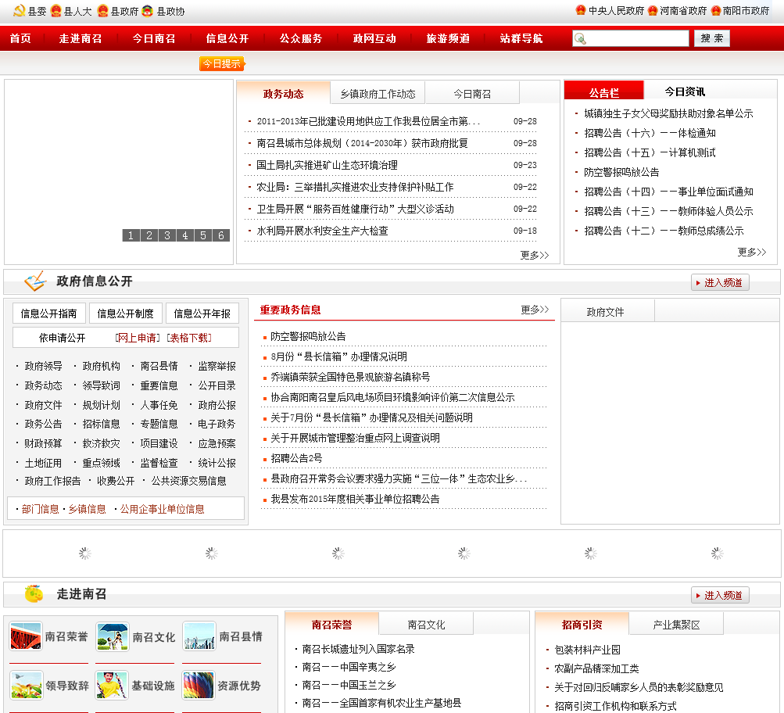Open the 监察举报 link

click(x=217, y=366)
